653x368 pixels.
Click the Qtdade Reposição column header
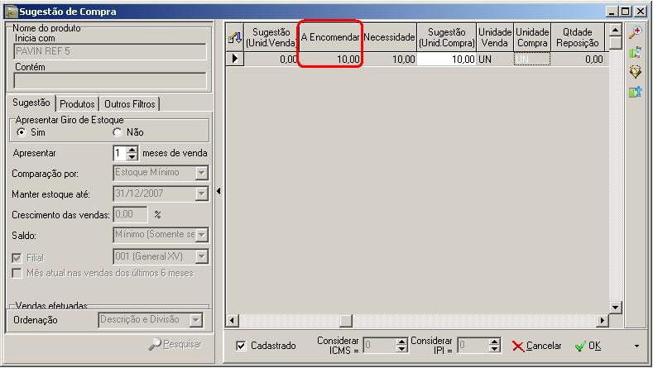(577, 37)
